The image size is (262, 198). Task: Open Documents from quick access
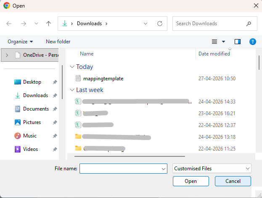[36, 109]
